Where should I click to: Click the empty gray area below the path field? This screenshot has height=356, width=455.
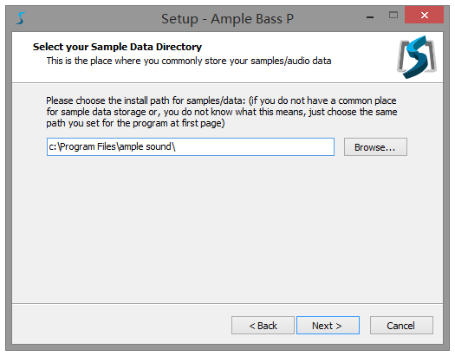pos(227,229)
